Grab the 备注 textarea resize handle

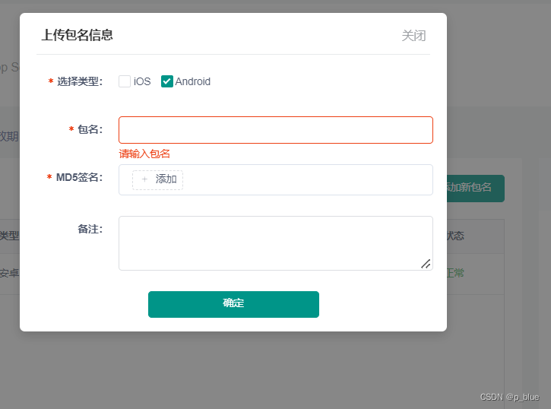[x=426, y=264]
